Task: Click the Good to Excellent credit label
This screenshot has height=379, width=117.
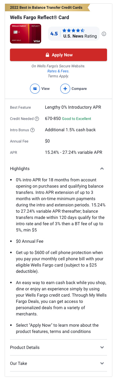Action: [77, 119]
